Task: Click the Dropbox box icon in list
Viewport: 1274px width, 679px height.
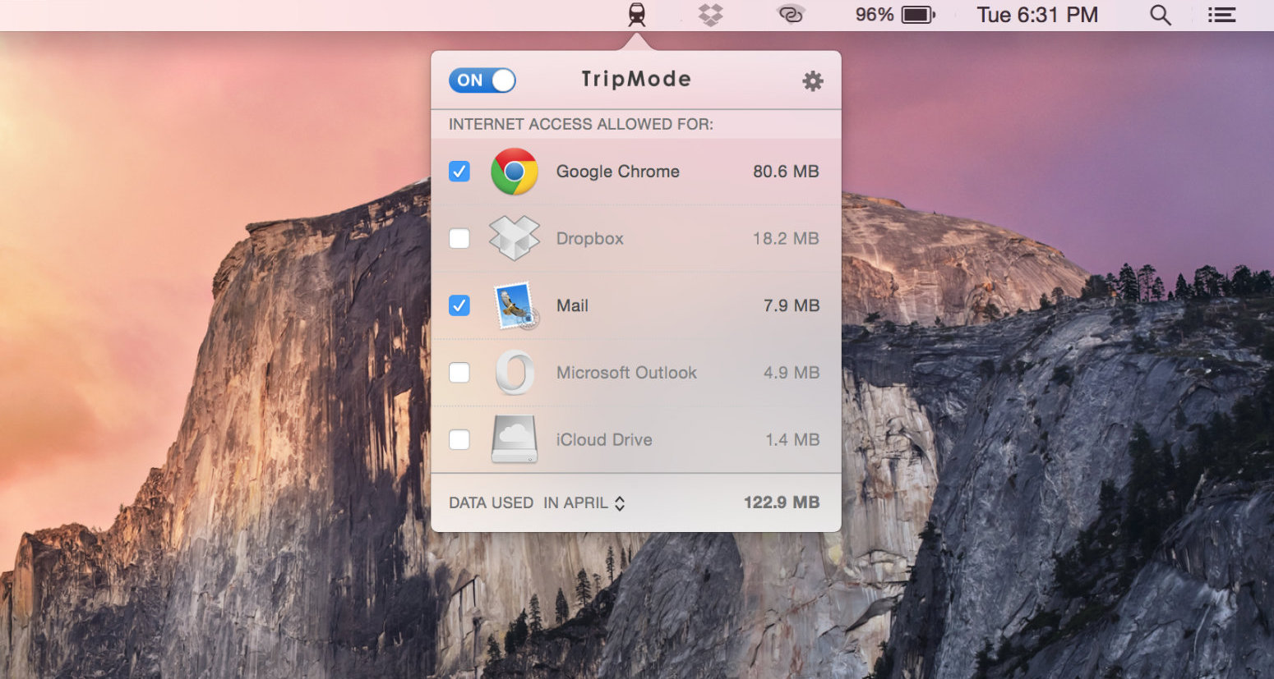Action: coord(515,238)
